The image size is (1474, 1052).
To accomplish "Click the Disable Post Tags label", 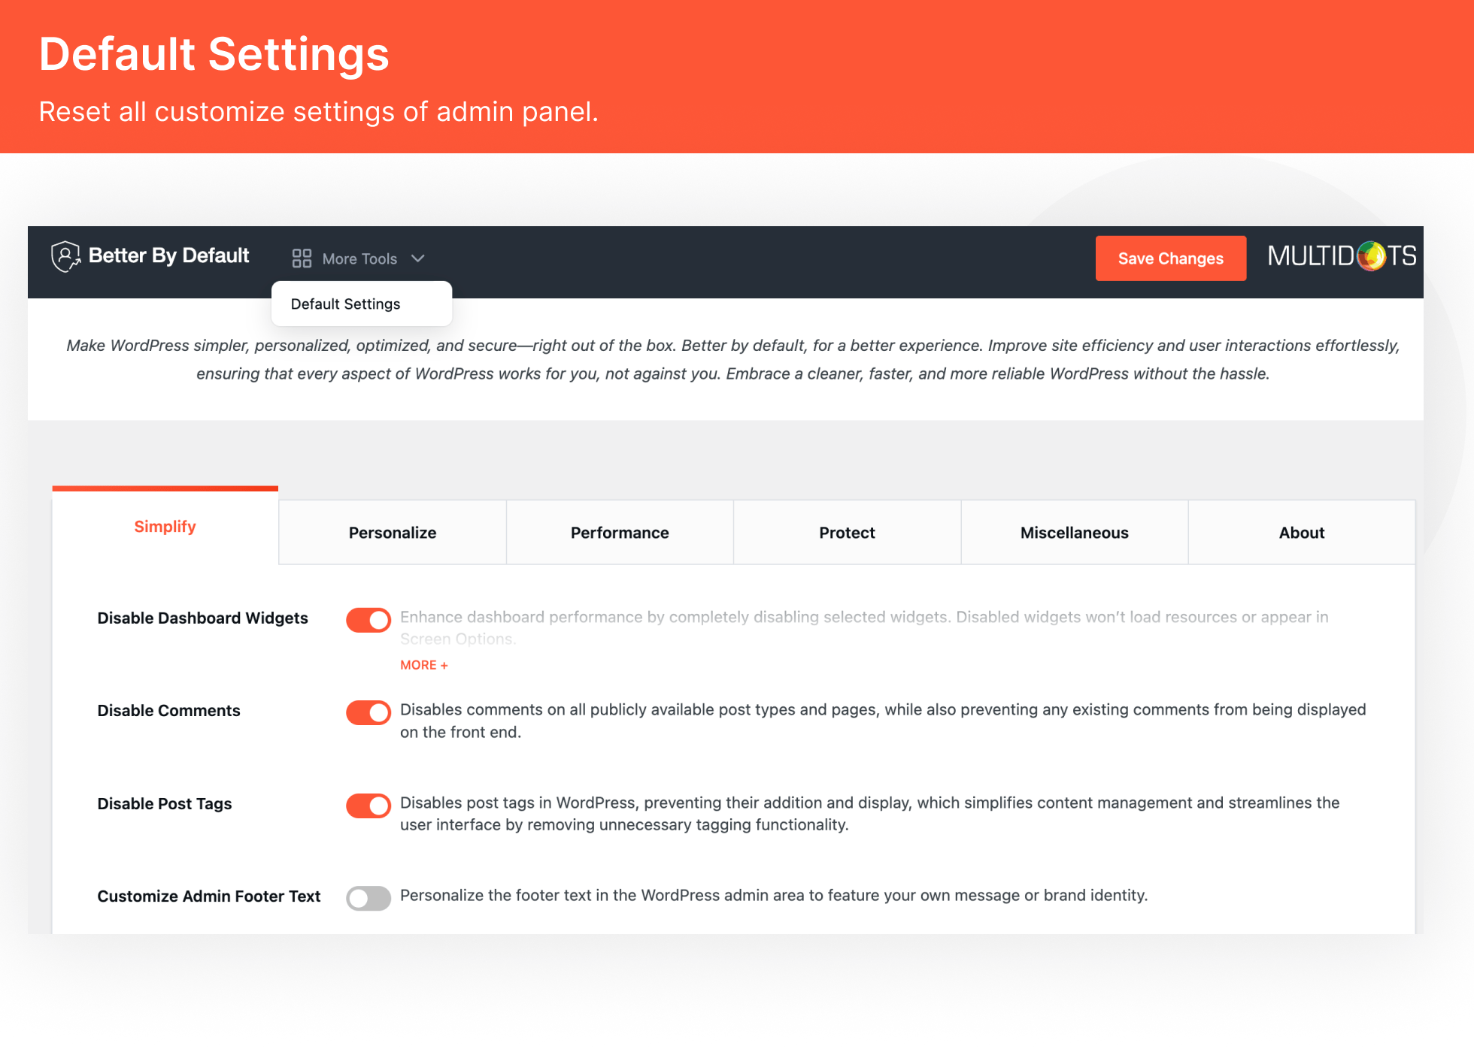I will click(x=164, y=803).
